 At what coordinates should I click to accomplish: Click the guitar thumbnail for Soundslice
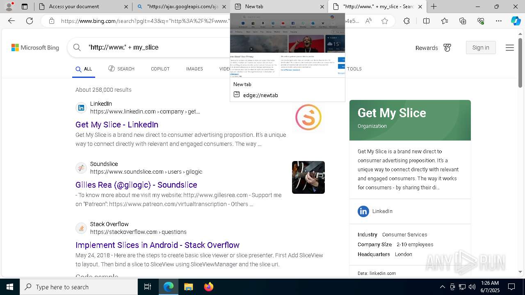click(x=308, y=177)
